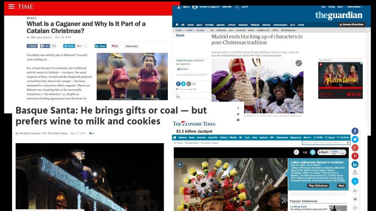Click the print icon in Economic Times sidebar

coord(355,199)
